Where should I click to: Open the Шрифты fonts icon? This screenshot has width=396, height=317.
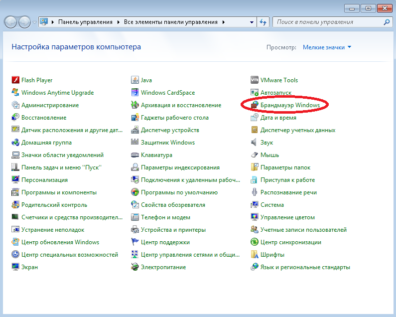click(255, 255)
